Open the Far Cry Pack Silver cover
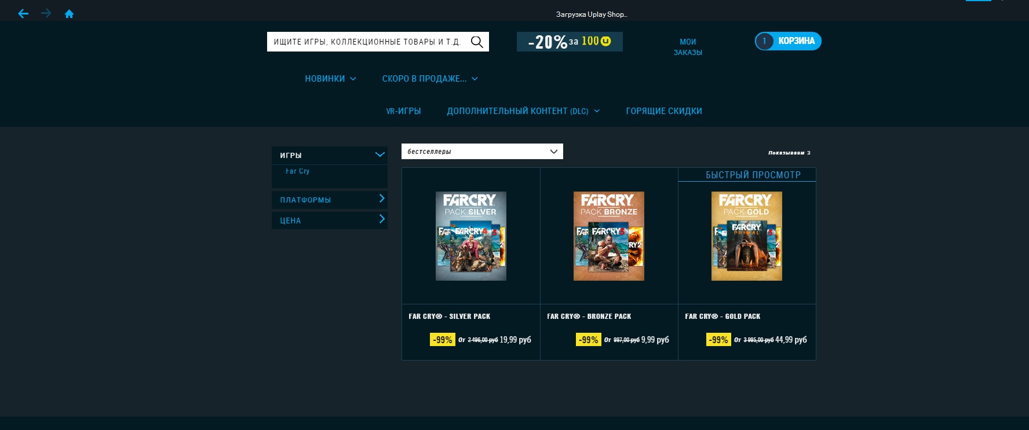Viewport: 1029px width, 430px height. (471, 236)
